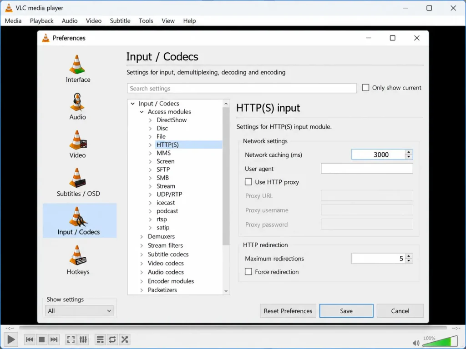466x349 pixels.
Task: Open the View menu
Action: 168,21
